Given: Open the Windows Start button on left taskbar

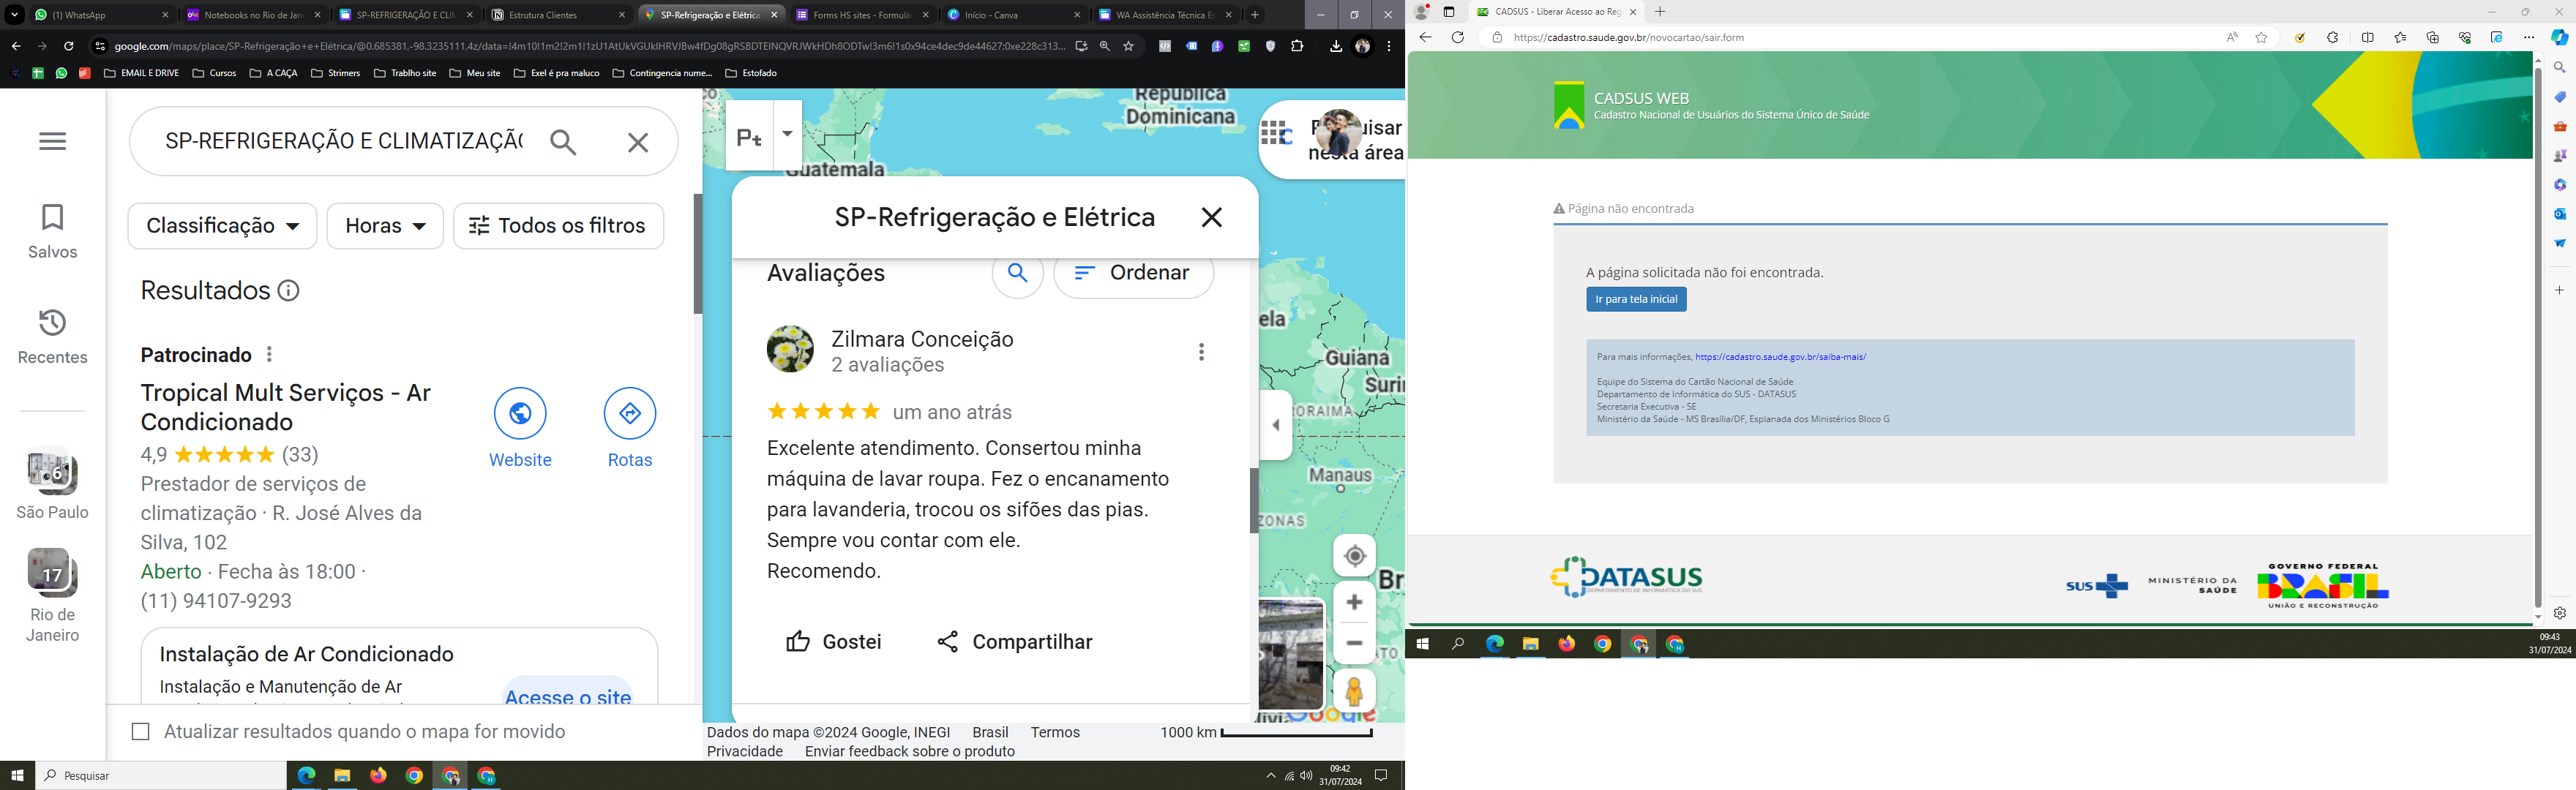Looking at the screenshot, I should click(x=17, y=776).
